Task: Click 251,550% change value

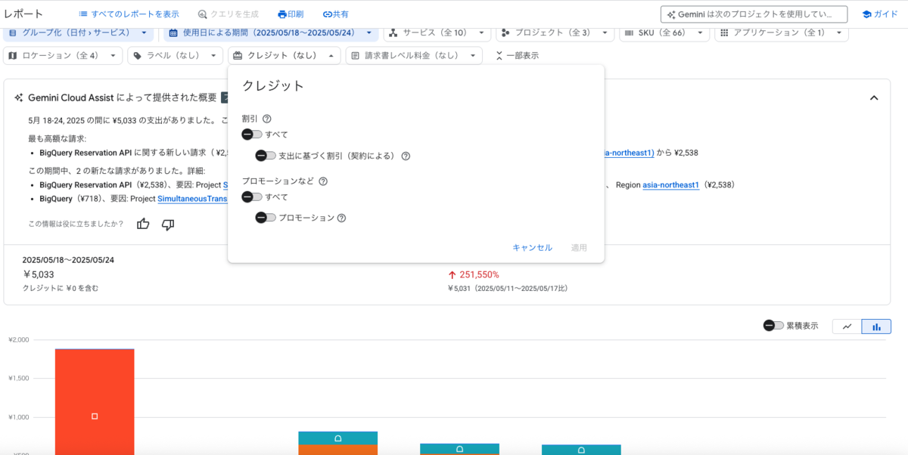Action: 479,274
